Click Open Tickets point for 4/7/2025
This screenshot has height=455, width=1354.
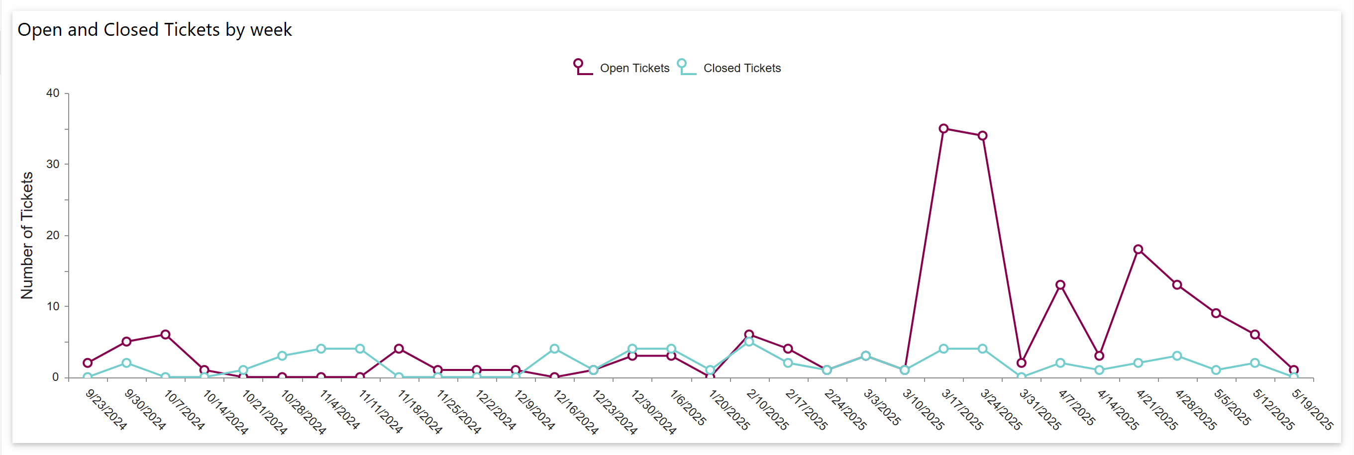[1060, 285]
